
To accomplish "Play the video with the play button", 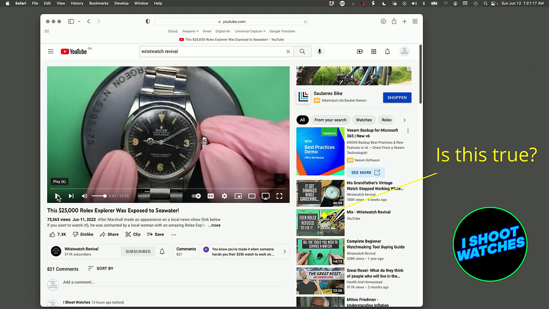I will tap(57, 196).
